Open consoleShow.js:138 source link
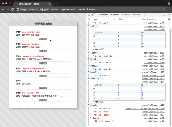 [153, 75]
